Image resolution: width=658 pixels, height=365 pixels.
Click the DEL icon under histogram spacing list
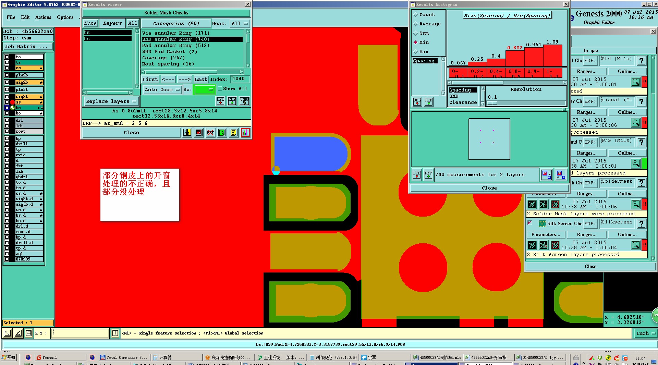point(417,102)
